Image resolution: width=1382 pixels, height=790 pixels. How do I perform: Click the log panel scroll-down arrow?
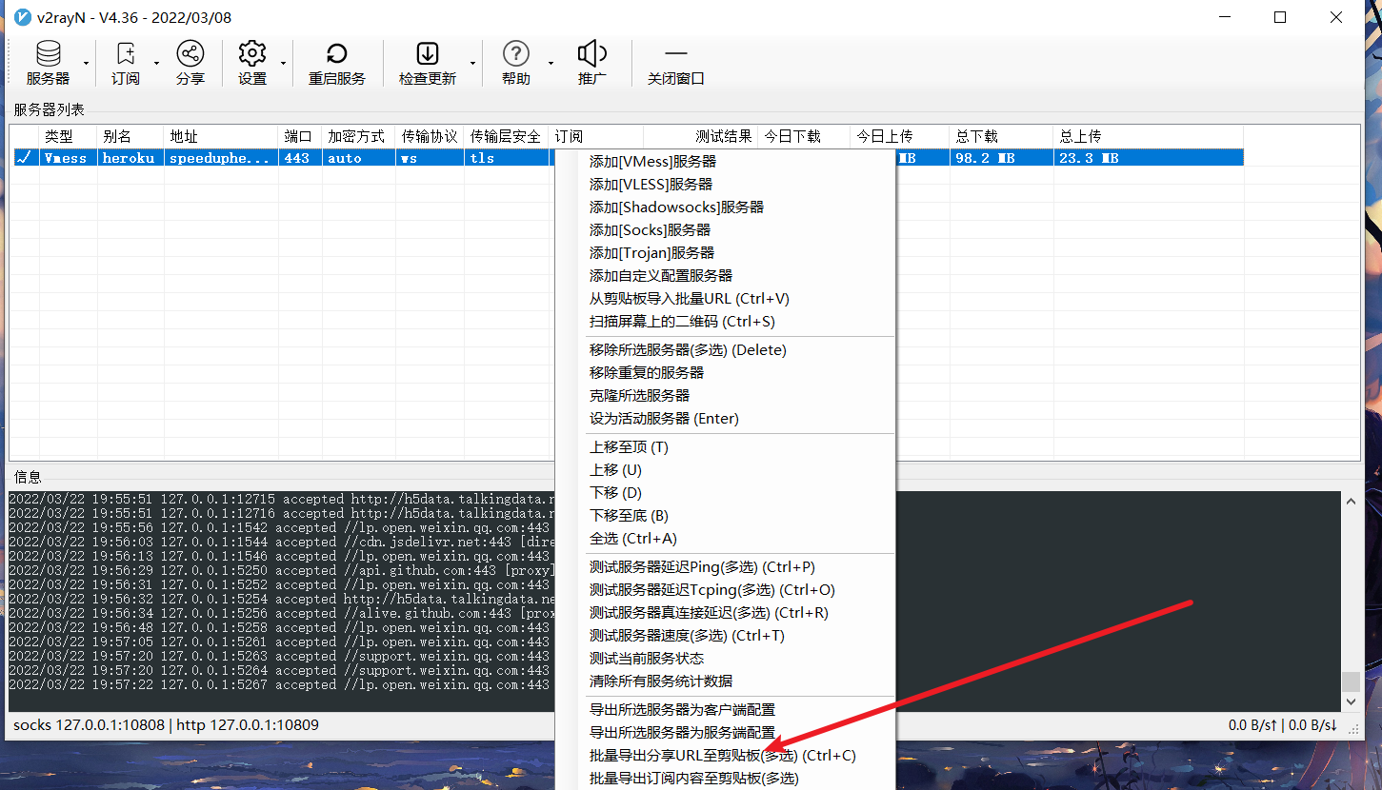1351,701
